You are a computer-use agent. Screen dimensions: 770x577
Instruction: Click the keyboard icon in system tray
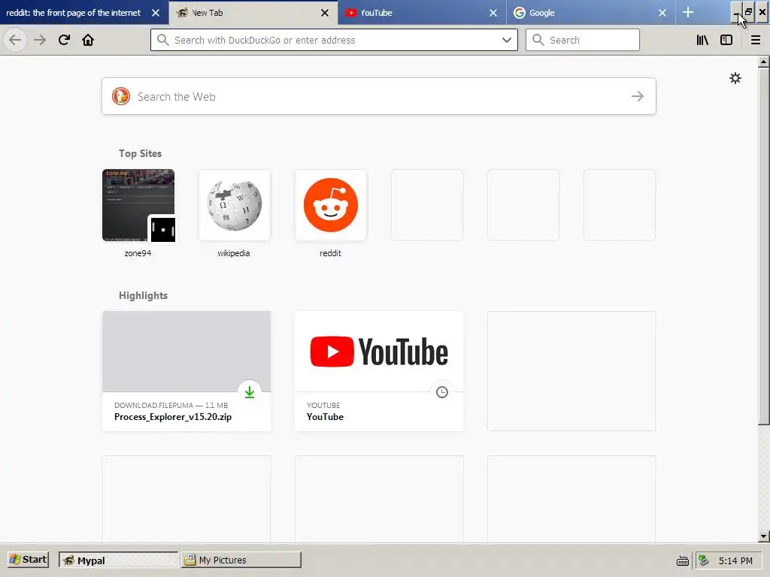(x=683, y=560)
